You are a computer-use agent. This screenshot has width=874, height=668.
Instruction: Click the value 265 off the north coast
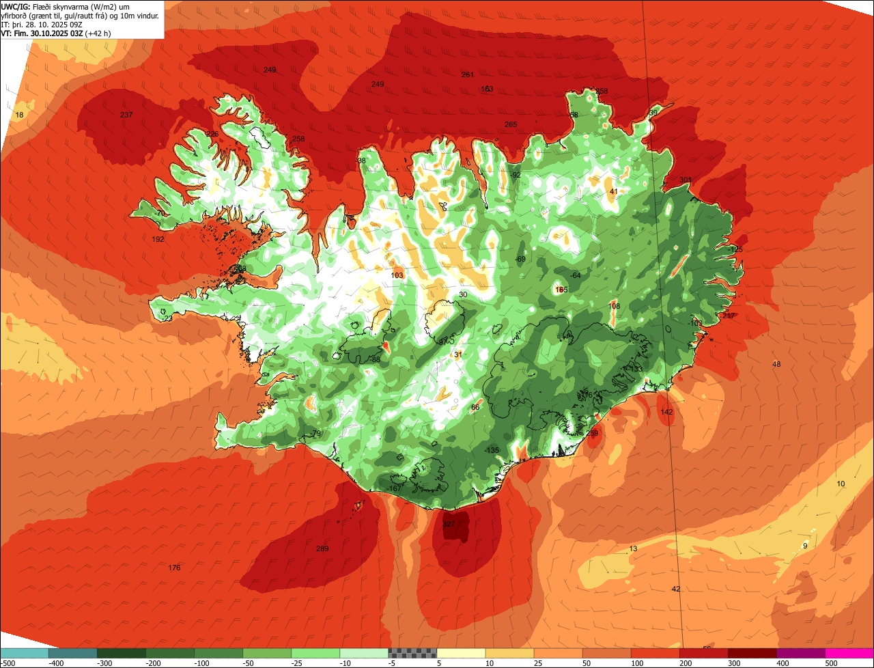click(511, 124)
